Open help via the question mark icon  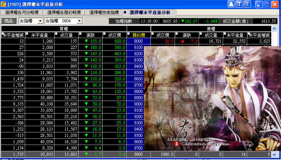(x=247, y=4)
